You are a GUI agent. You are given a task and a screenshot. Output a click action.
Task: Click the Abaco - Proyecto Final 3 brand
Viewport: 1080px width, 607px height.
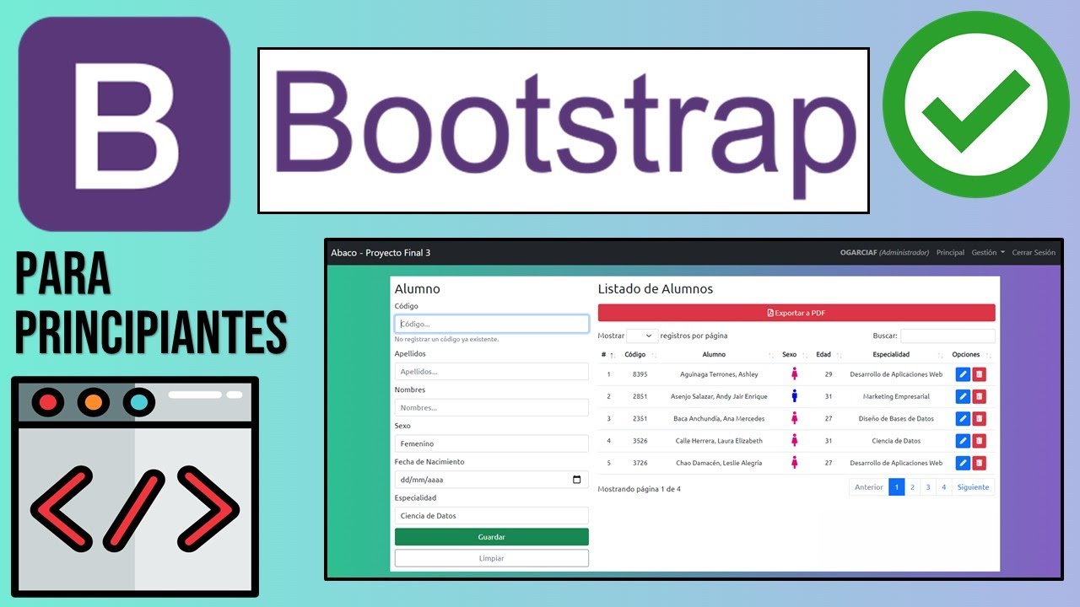(381, 253)
